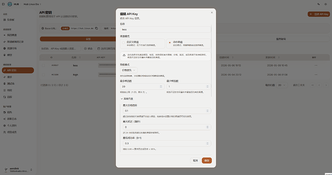
Task: Open the 资源市场 market sidebar item
Action: tap(18, 48)
